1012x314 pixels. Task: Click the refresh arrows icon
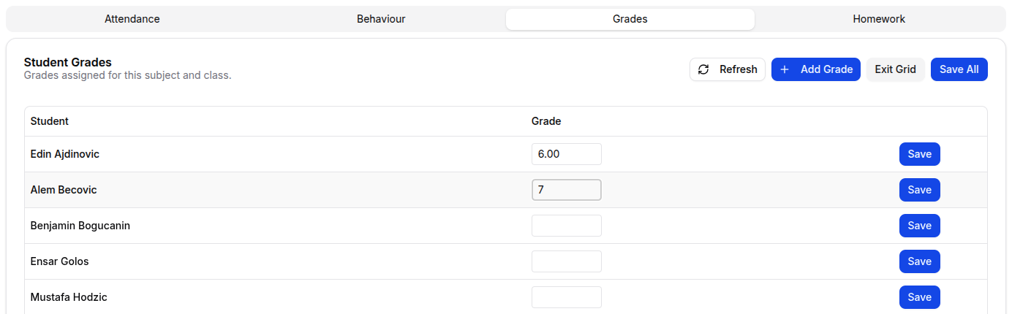pos(703,69)
